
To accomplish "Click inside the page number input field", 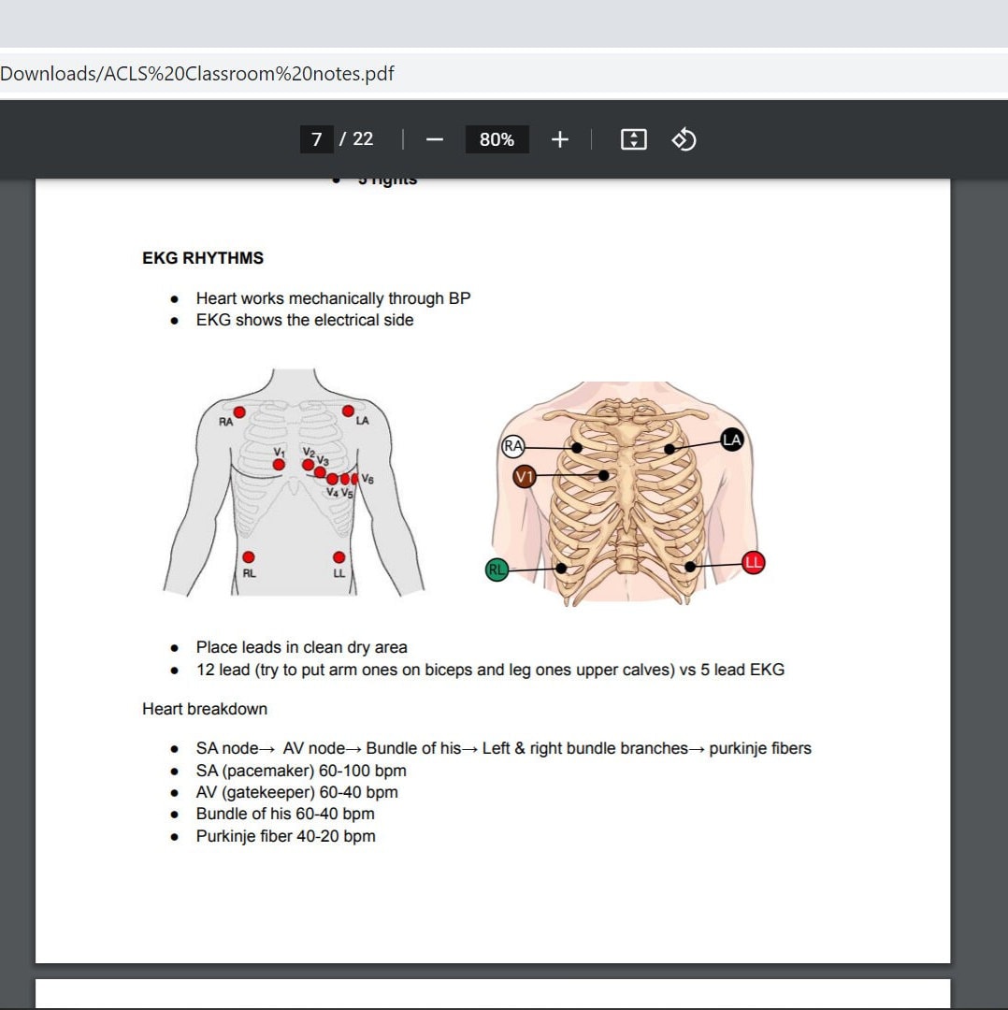I will coord(315,138).
